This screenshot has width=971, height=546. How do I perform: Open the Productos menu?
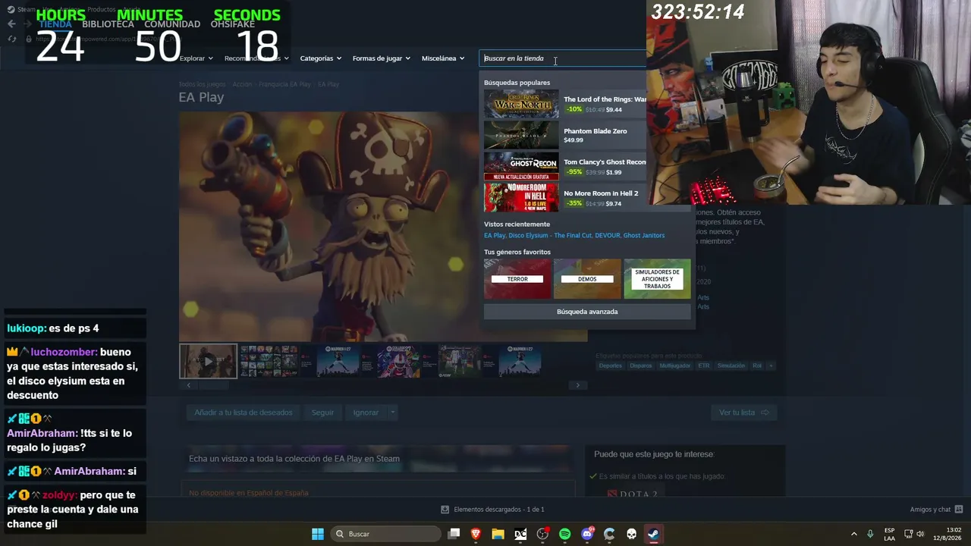(102, 10)
